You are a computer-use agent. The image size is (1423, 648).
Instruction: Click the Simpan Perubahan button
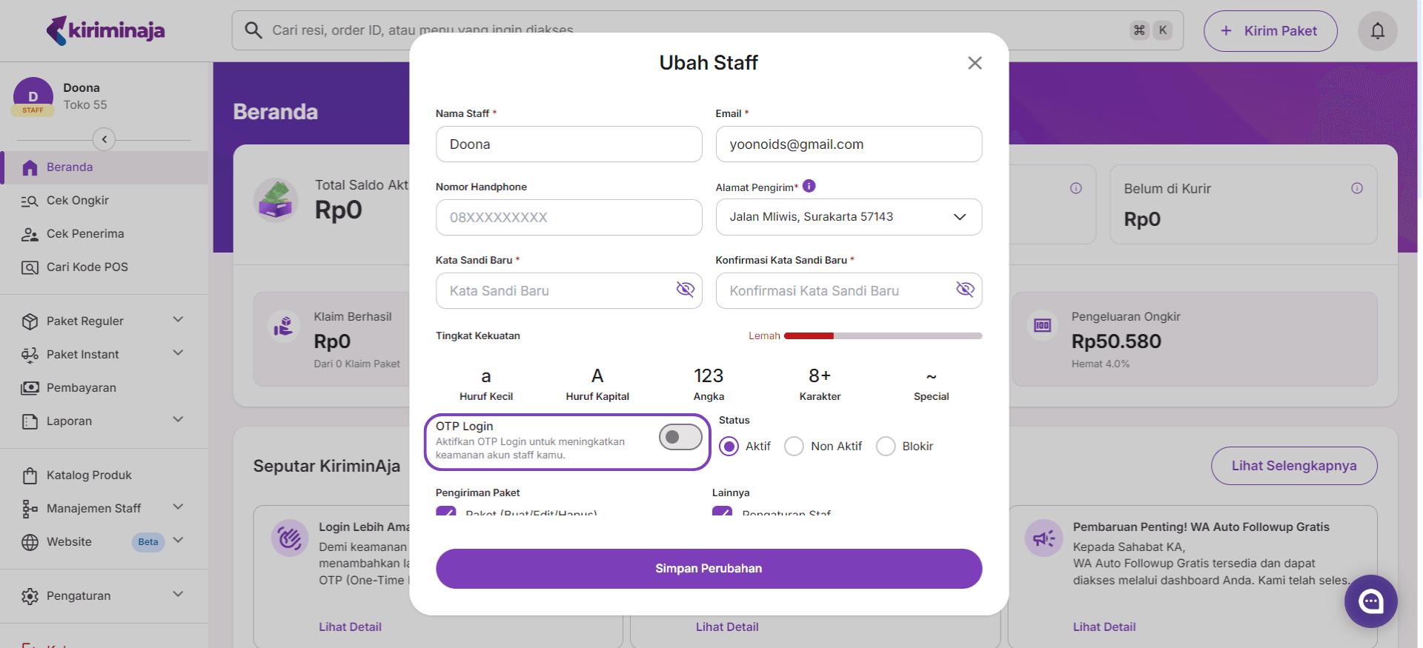coord(709,568)
